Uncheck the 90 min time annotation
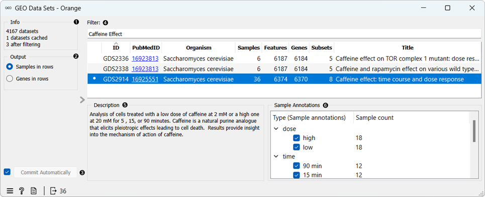 297,166
